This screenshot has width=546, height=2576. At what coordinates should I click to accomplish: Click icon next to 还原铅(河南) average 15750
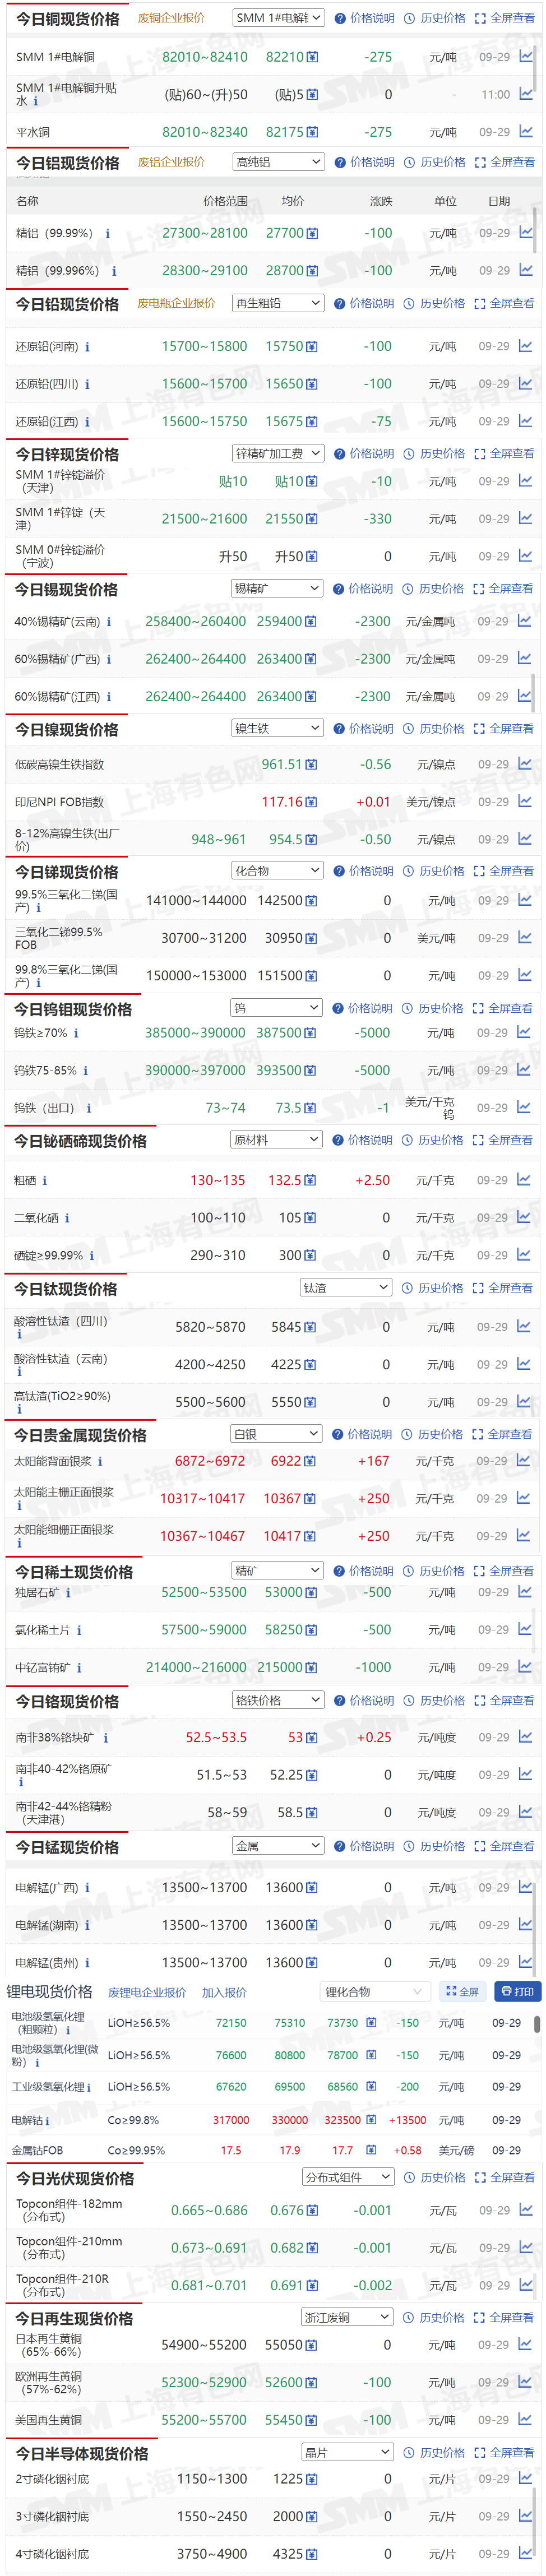pyautogui.click(x=312, y=347)
